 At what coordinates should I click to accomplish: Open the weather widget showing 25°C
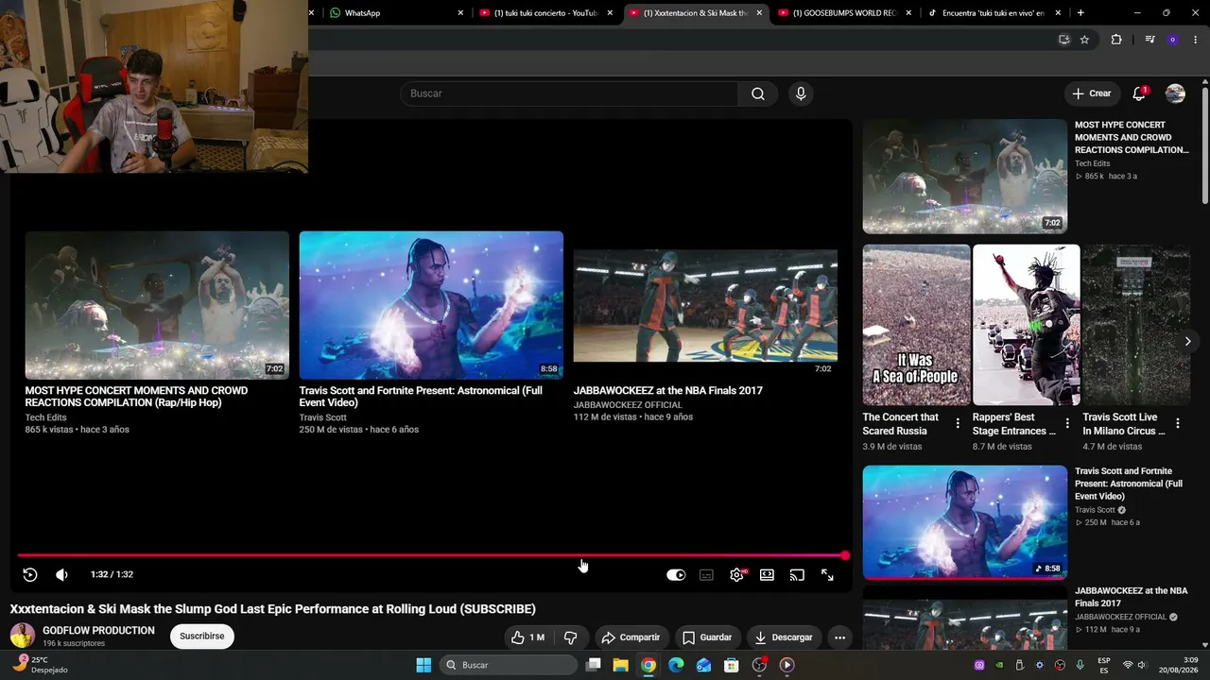[40, 665]
